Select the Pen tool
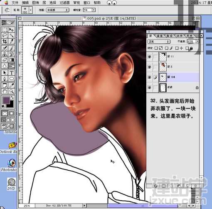212x209 pixels. (5, 79)
